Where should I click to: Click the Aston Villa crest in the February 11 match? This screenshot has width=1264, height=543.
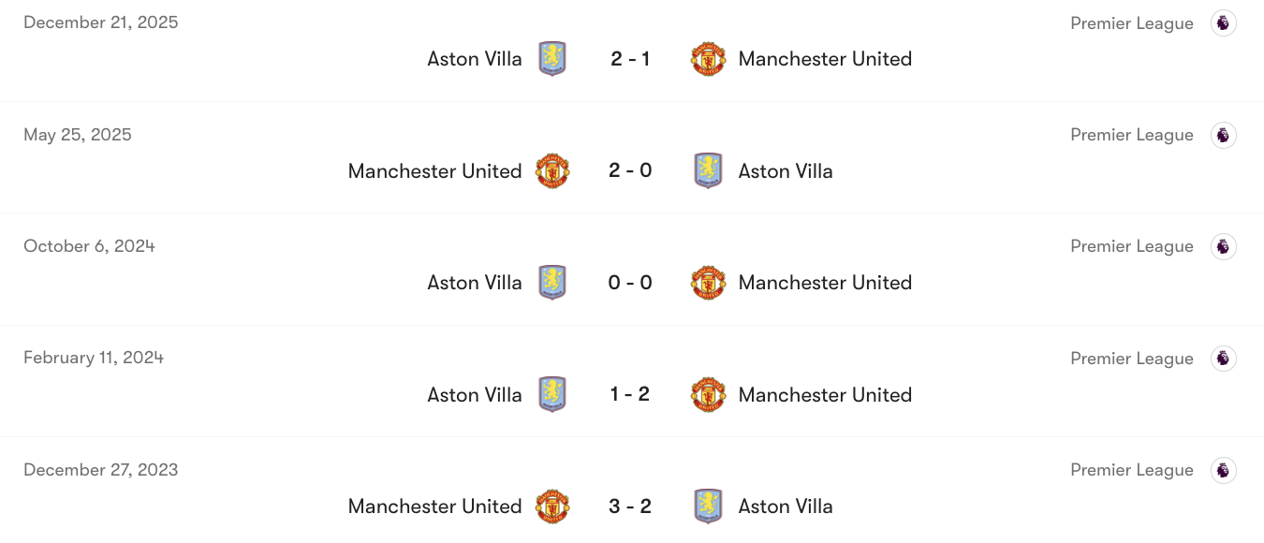pos(552,394)
